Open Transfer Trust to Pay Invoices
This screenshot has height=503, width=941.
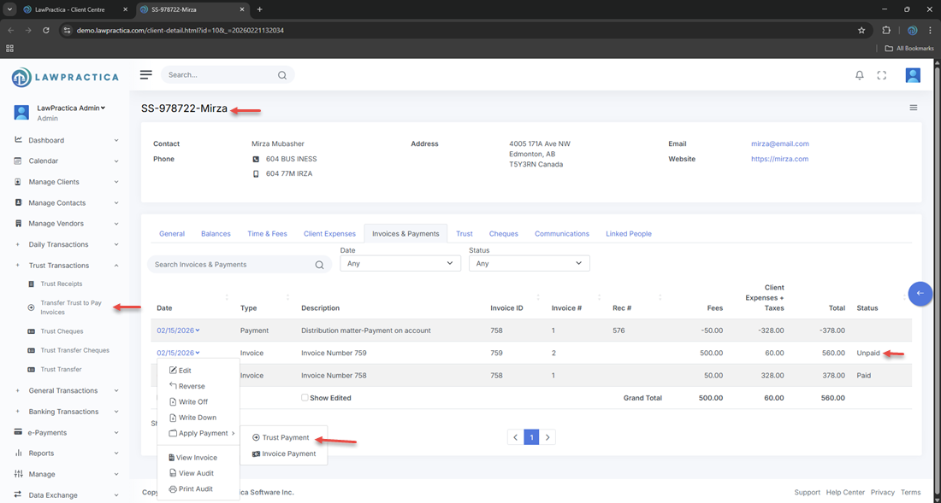click(71, 307)
